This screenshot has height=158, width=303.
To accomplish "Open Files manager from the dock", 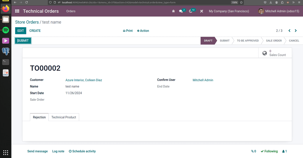I will [x=6, y=19].
